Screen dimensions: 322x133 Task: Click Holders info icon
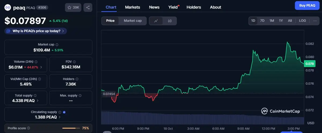pyautogui.click(x=77, y=79)
